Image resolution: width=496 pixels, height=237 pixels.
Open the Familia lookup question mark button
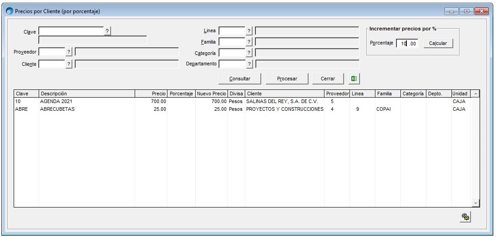tap(249, 42)
